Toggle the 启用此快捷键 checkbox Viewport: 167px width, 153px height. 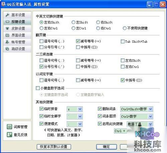tap(100, 124)
